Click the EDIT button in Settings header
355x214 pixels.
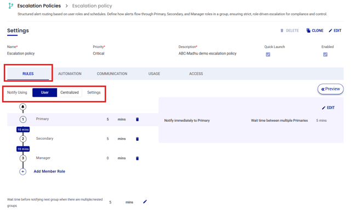(335, 31)
